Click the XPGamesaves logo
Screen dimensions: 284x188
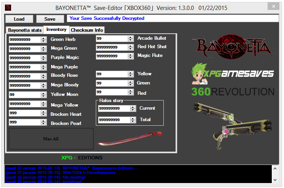coord(233,73)
